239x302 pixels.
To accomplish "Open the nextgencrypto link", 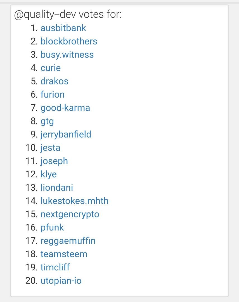I will (70, 214).
